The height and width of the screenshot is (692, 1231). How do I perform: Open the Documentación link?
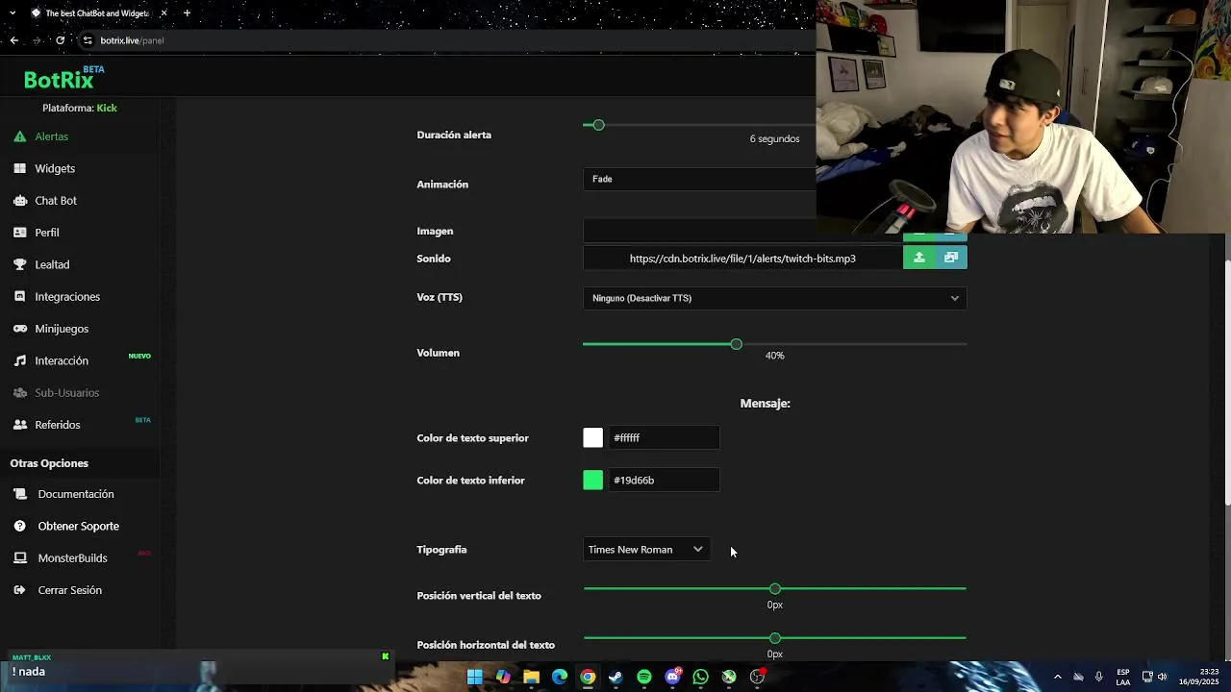pos(76,494)
